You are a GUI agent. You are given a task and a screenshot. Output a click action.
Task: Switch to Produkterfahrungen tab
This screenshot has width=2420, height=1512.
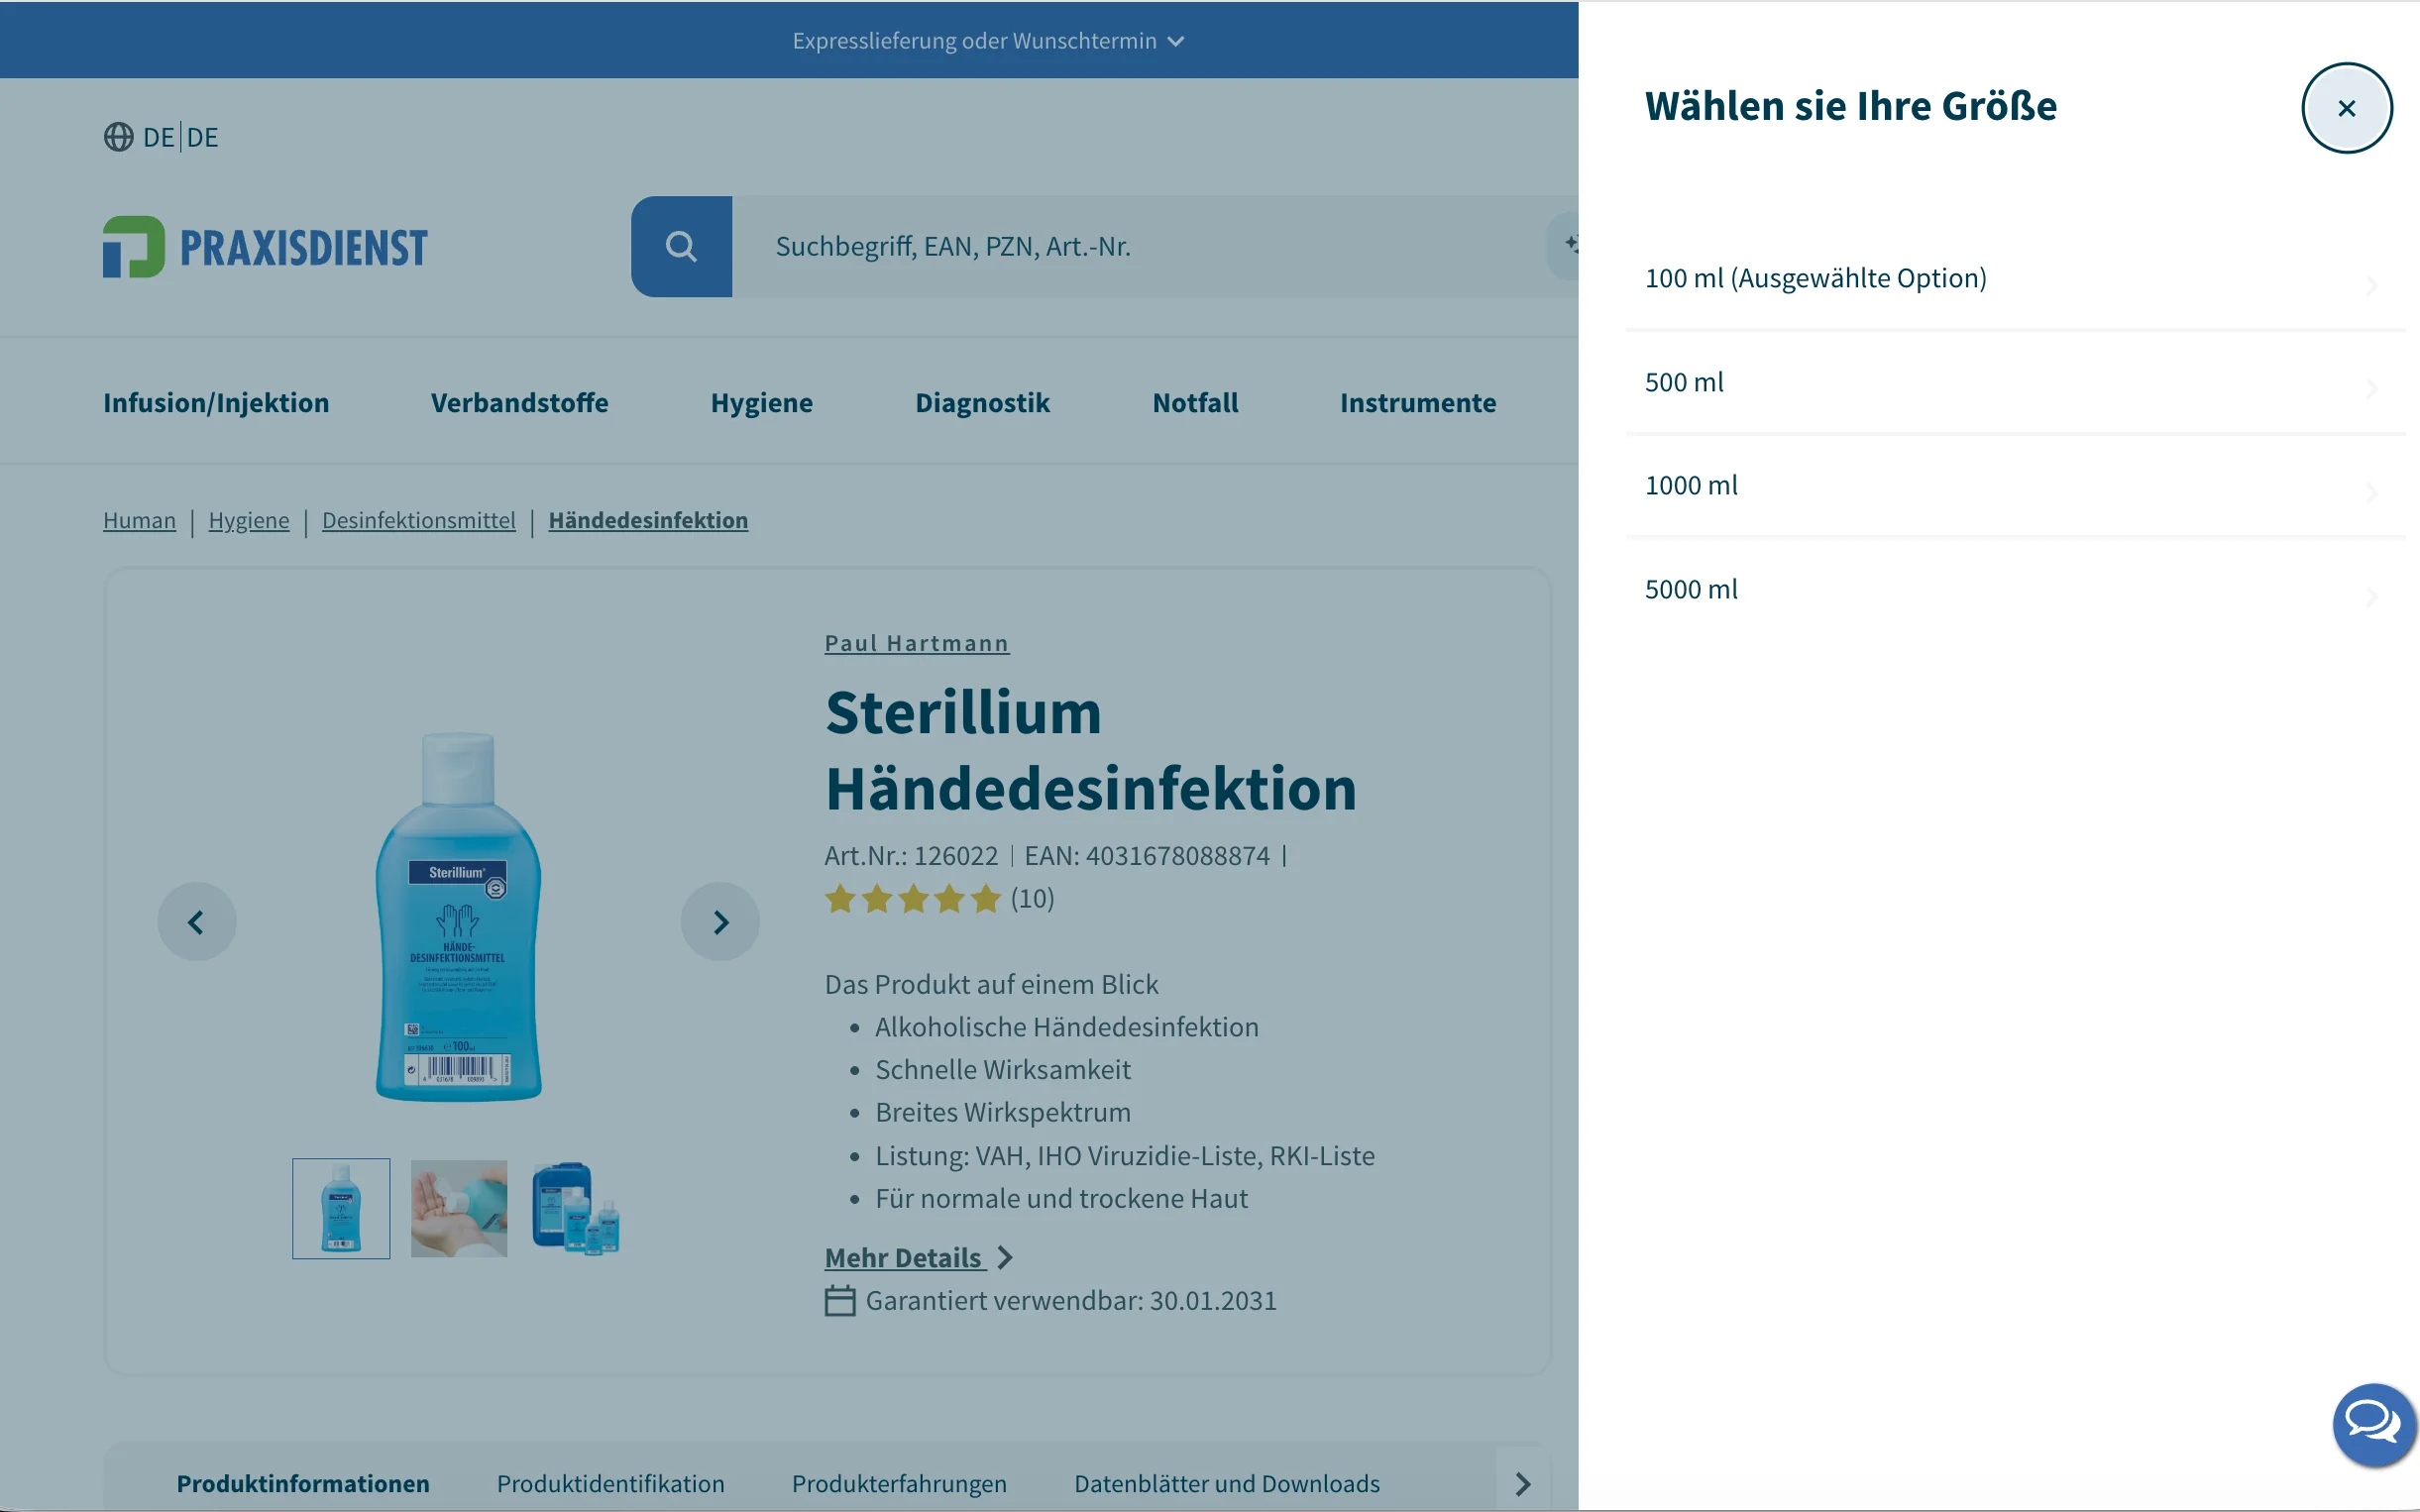point(899,1484)
